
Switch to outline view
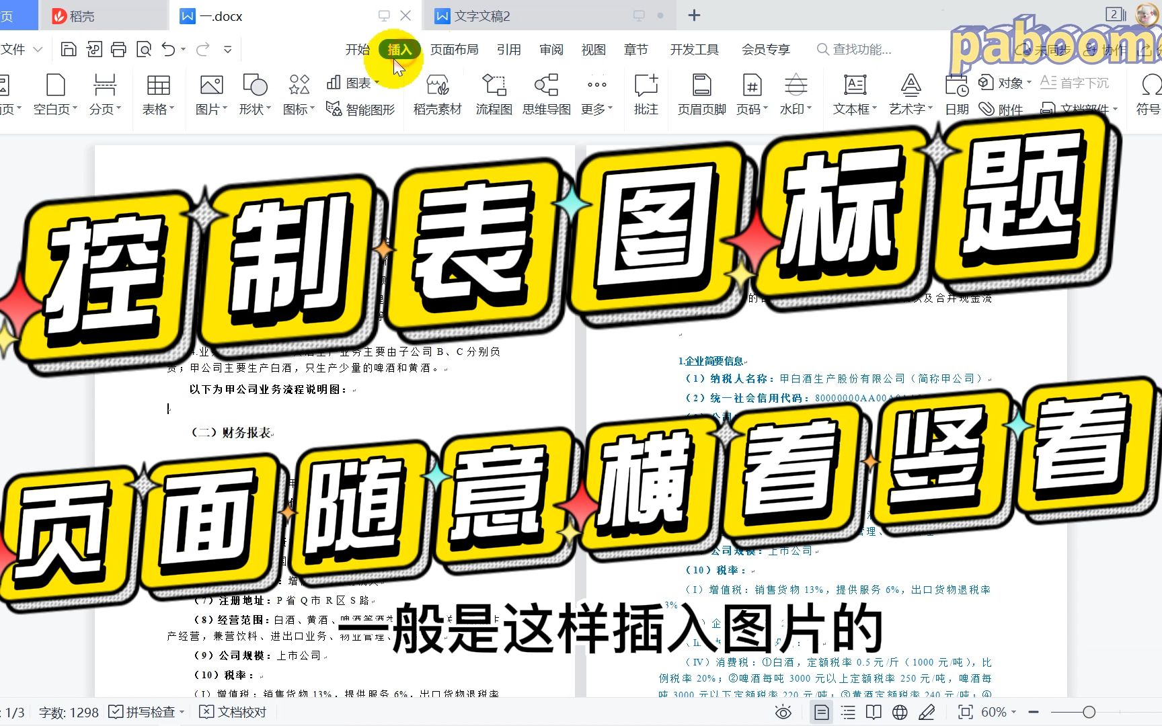tap(848, 713)
